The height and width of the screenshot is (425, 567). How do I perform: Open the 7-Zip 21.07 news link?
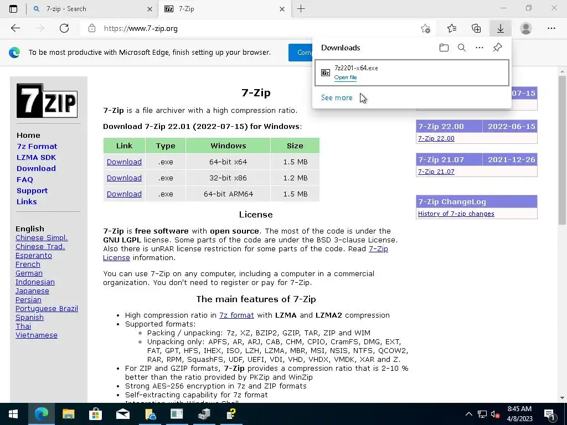tap(436, 172)
